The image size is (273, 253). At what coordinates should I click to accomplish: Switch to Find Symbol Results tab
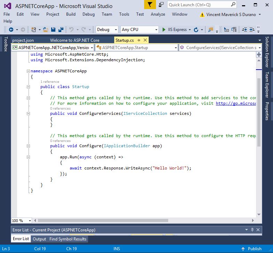click(68, 239)
